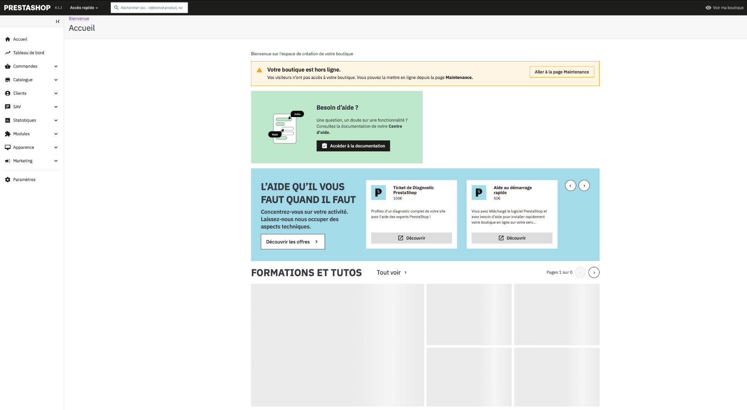Viewport: 747px width, 410px height.
Task: Click the Pages 1 sur 0 text
Action: click(x=559, y=273)
